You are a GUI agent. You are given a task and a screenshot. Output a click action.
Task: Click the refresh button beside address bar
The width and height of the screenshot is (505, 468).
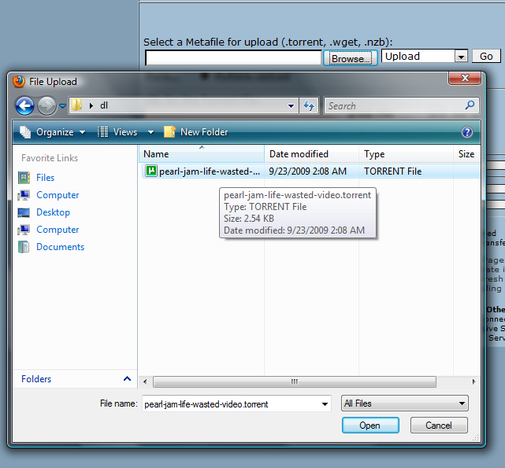309,105
